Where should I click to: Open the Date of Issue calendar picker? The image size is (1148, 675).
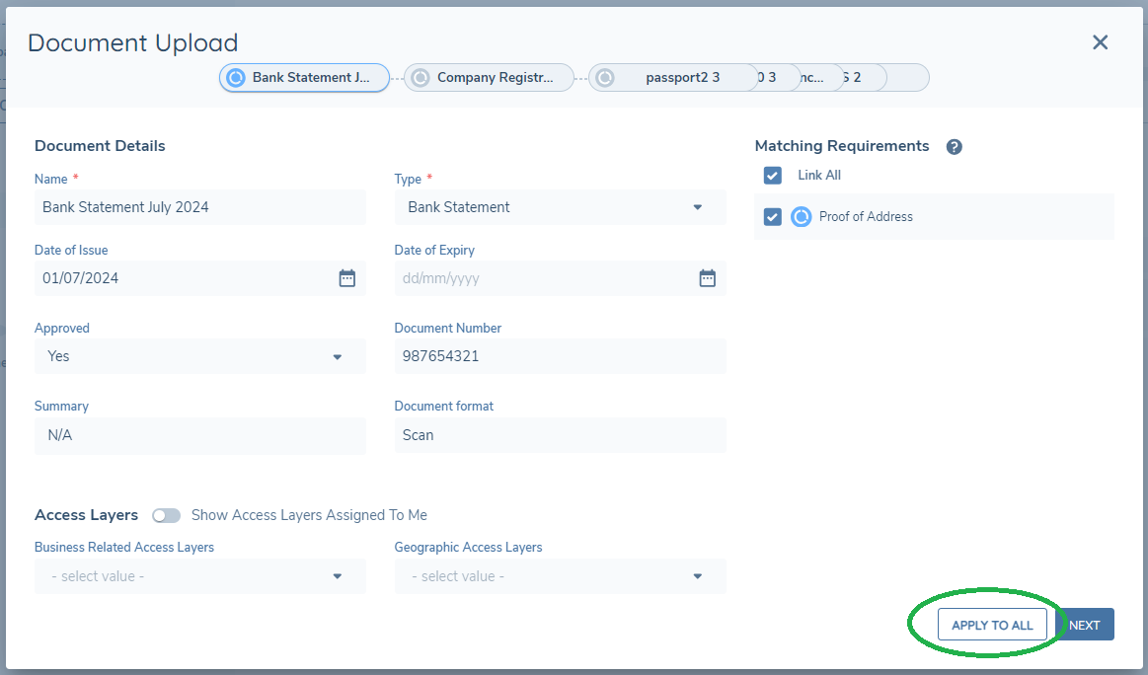click(x=346, y=278)
